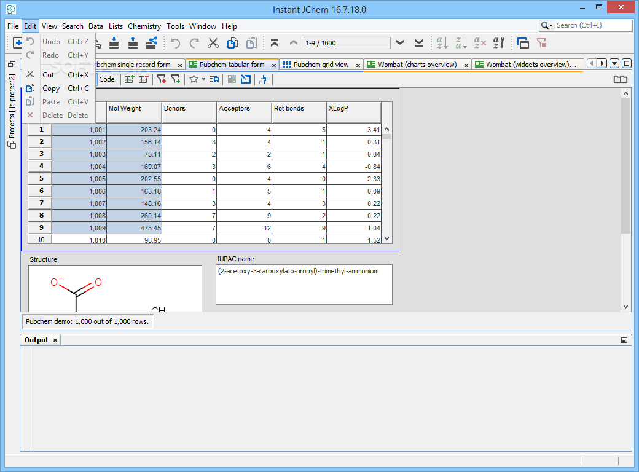Click the grey widget grid icon
The height and width of the screenshot is (472, 639).
coord(232,79)
